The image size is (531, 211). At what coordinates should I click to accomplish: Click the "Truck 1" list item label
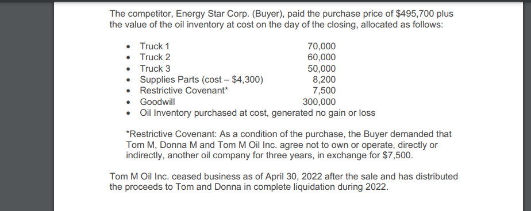click(155, 46)
